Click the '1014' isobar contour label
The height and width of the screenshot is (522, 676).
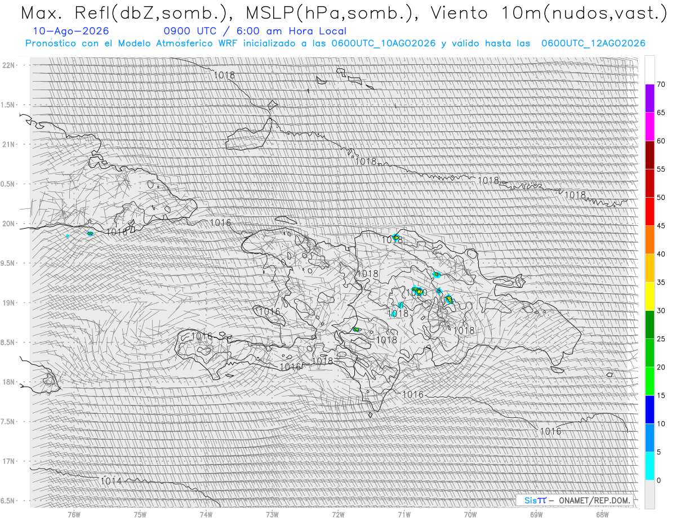click(111, 481)
